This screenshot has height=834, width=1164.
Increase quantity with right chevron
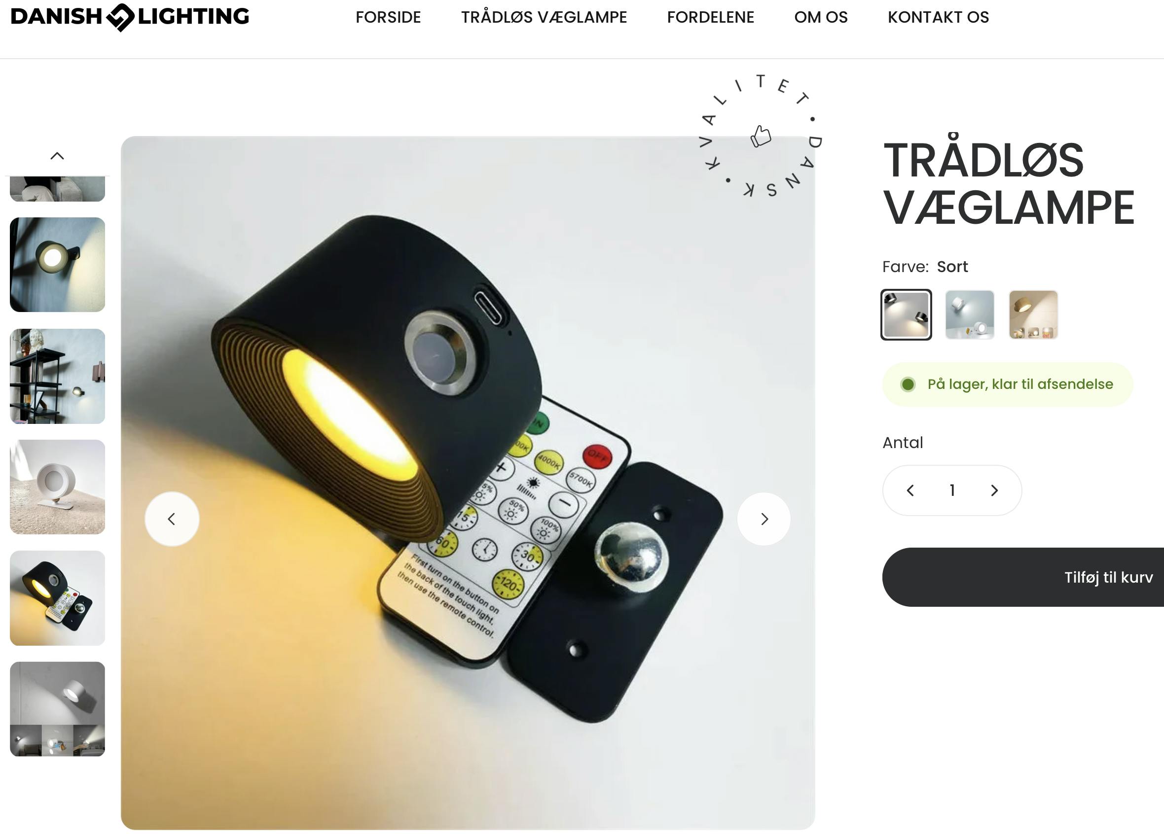994,491
